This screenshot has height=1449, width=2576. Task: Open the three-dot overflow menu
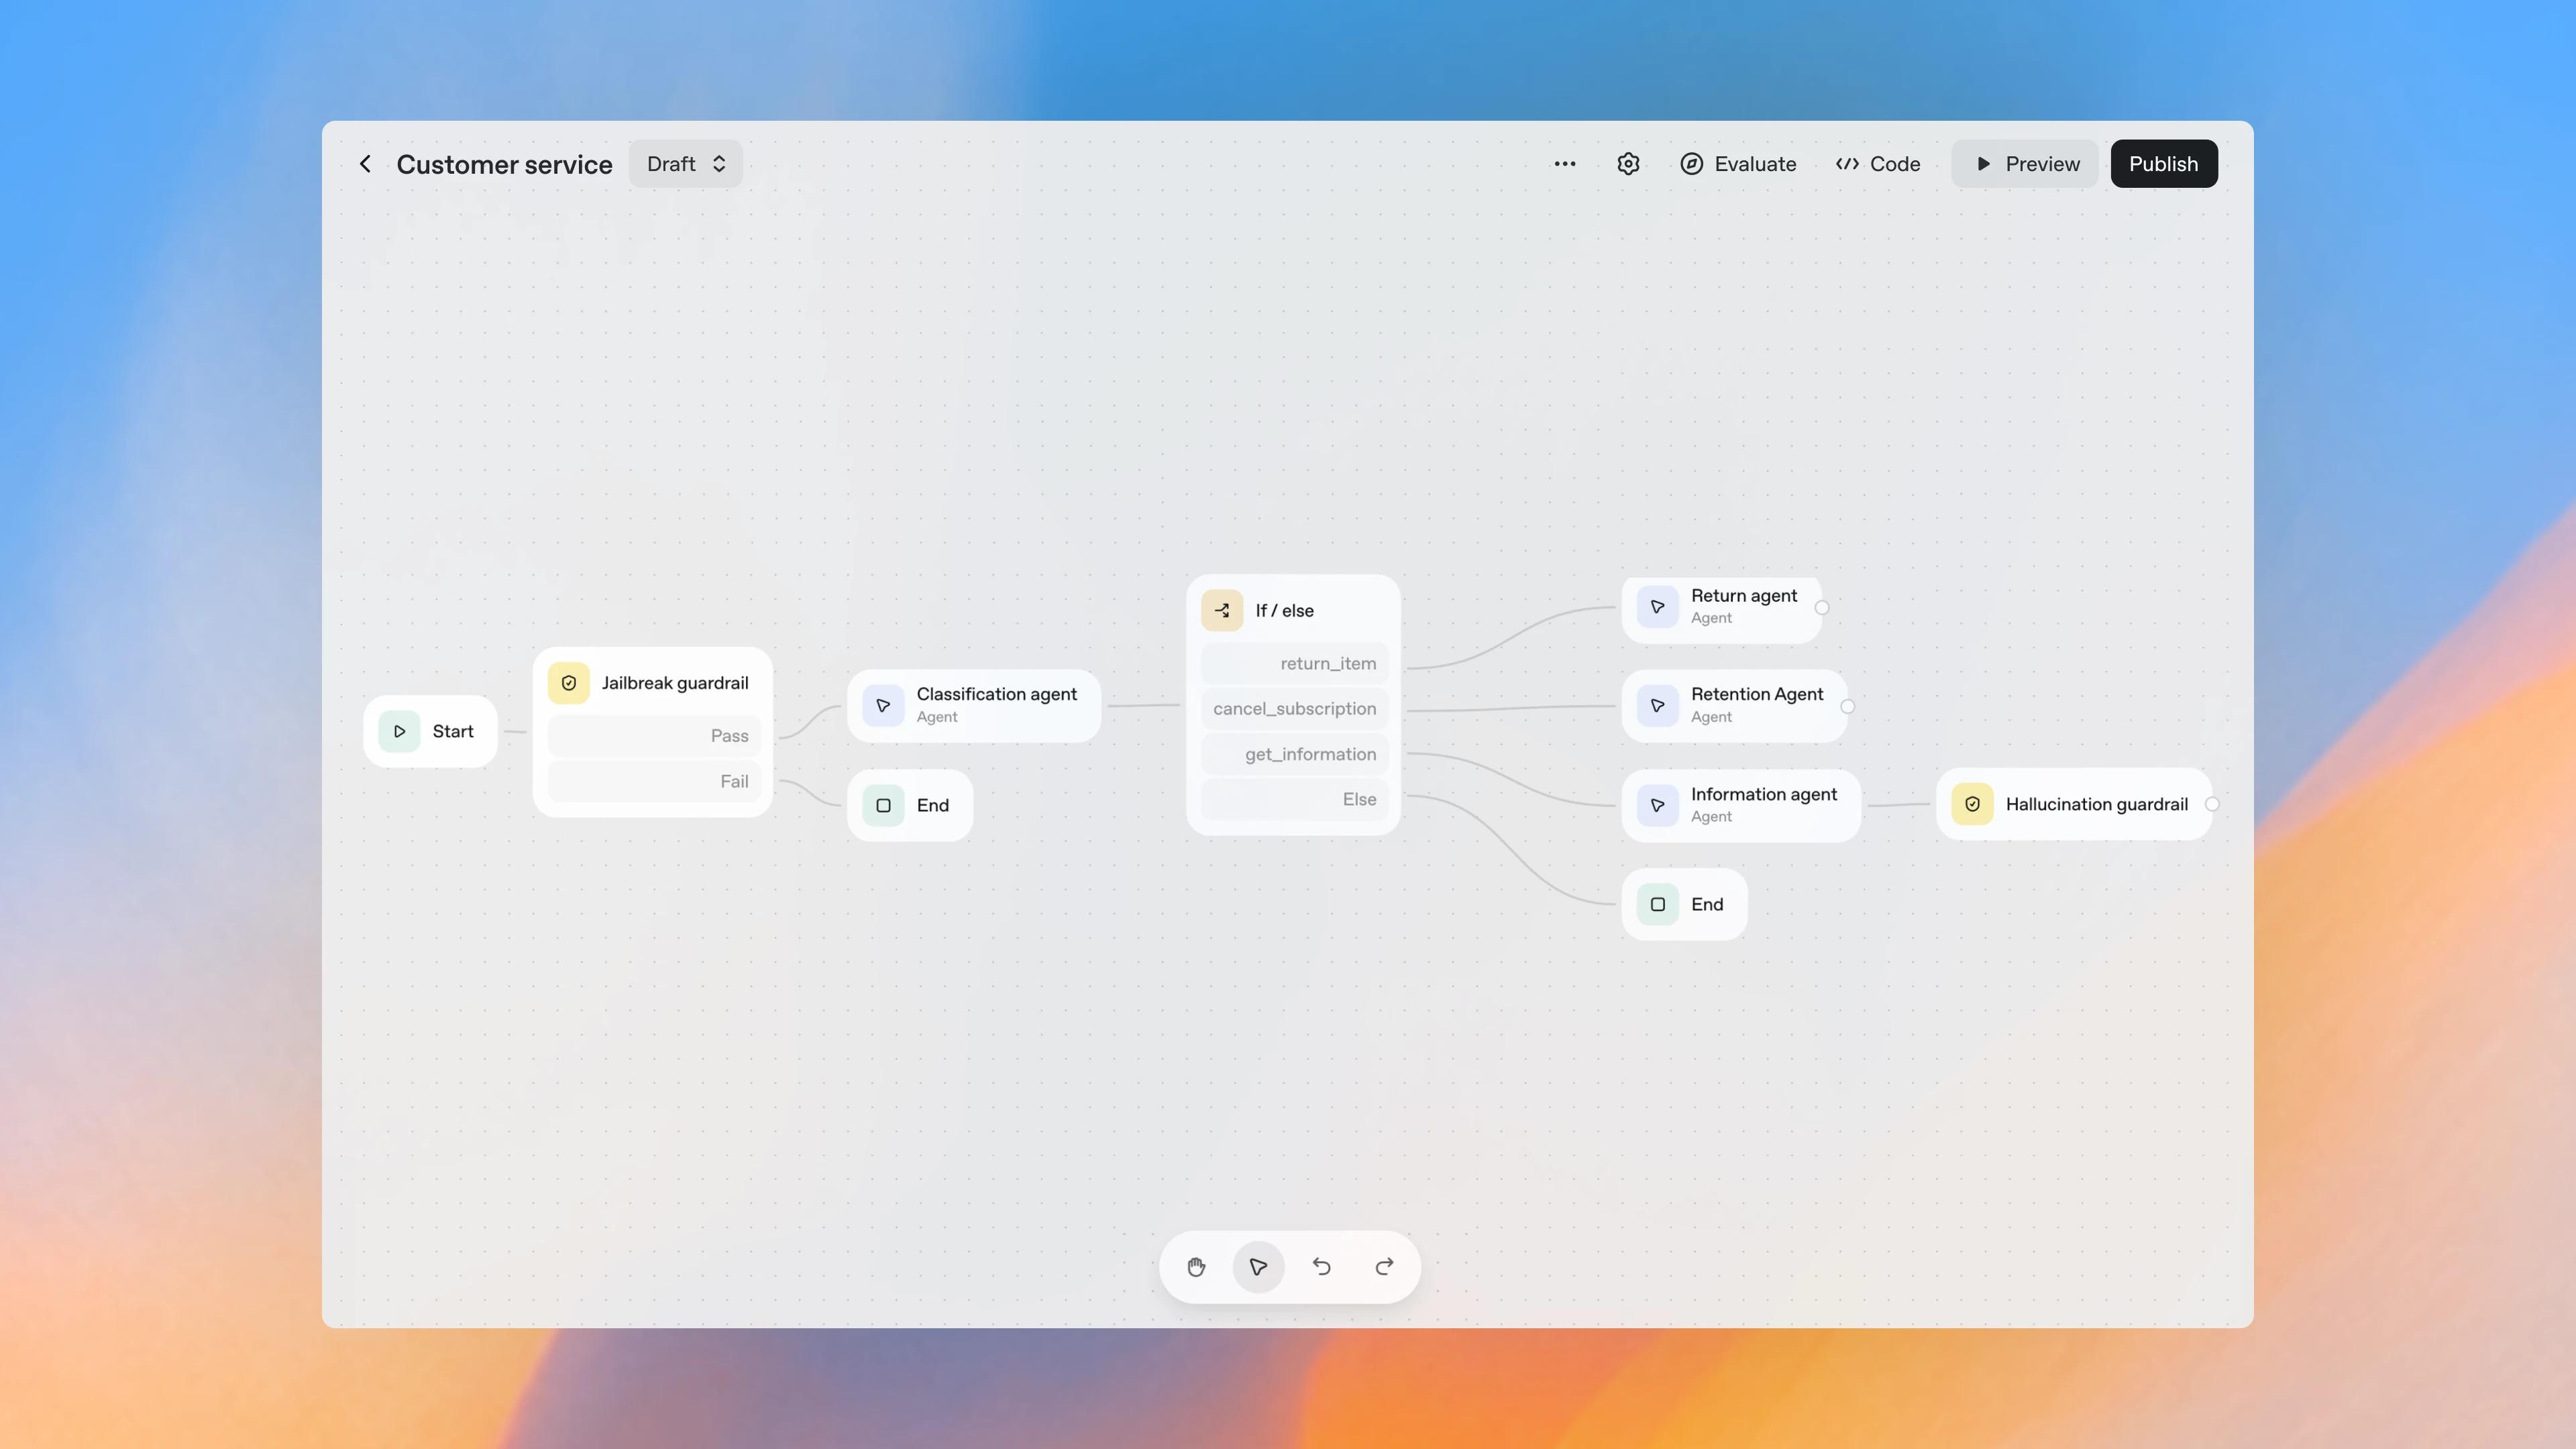coord(1564,163)
